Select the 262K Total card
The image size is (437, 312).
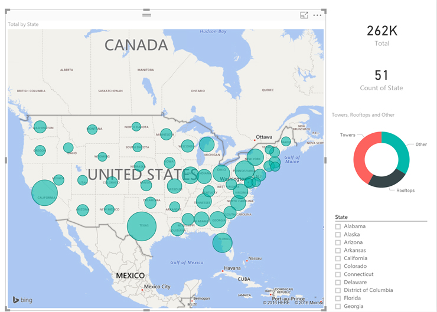pos(382,35)
